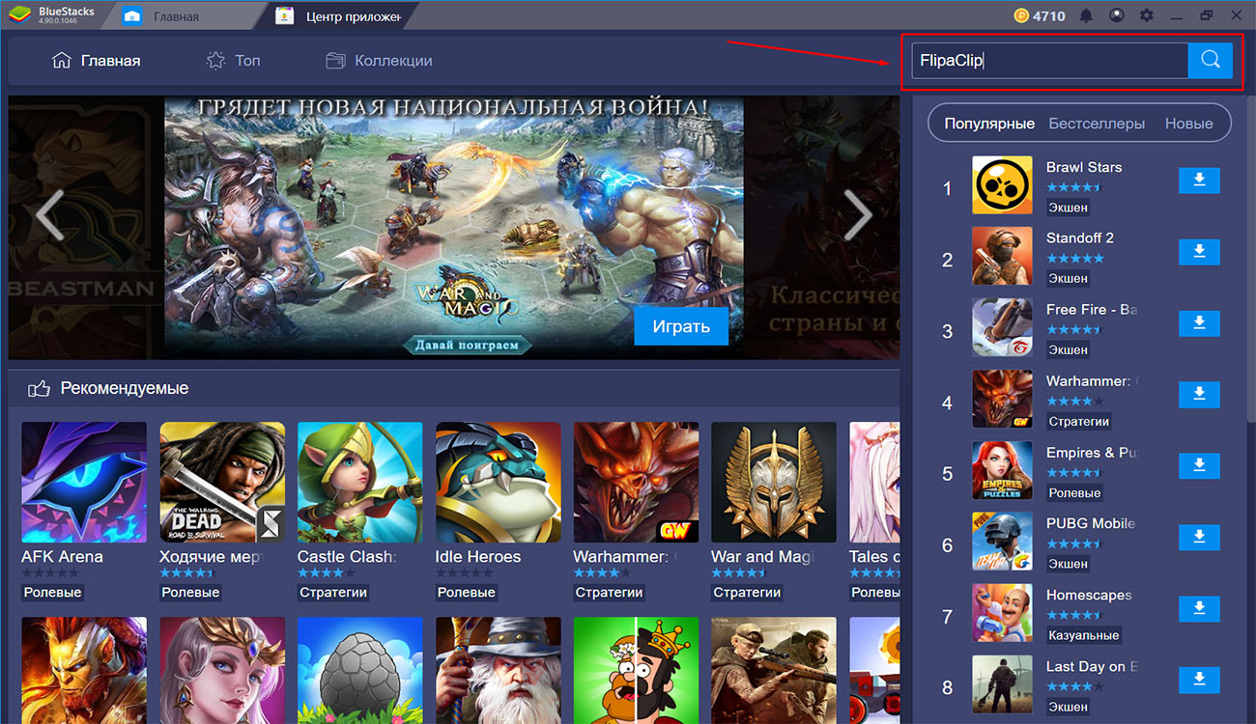Viewport: 1256px width, 724px height.
Task: Download Last Day on Earth from the list
Action: (1199, 681)
